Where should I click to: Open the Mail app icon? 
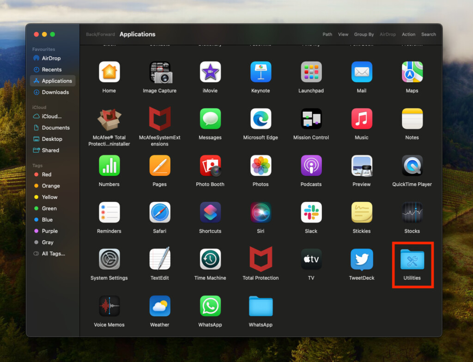point(362,72)
